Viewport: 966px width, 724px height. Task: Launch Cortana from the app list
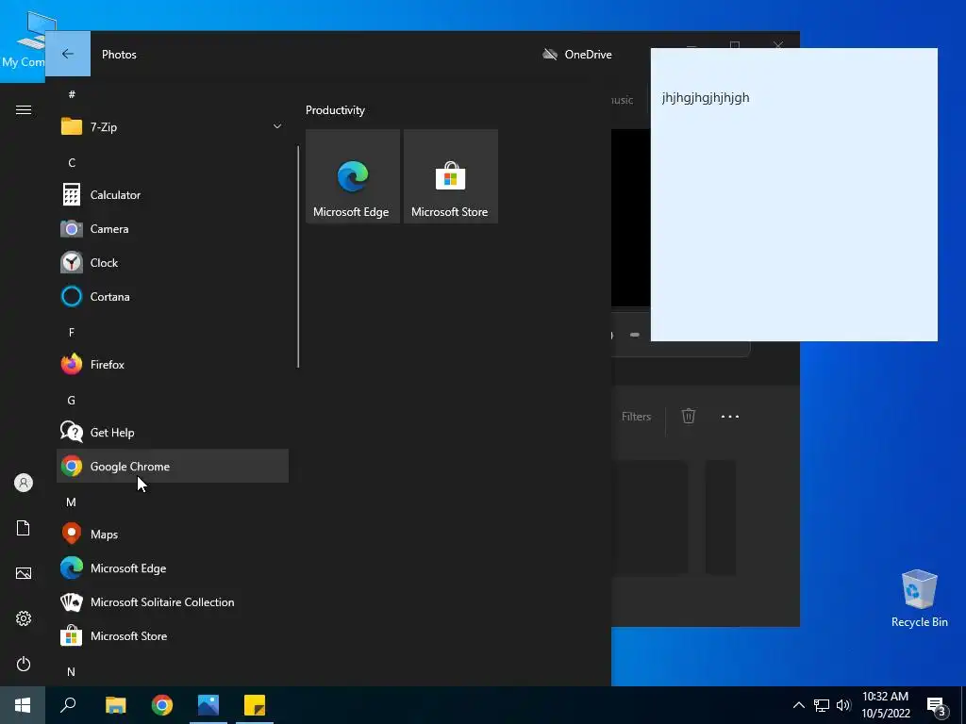pos(173,296)
